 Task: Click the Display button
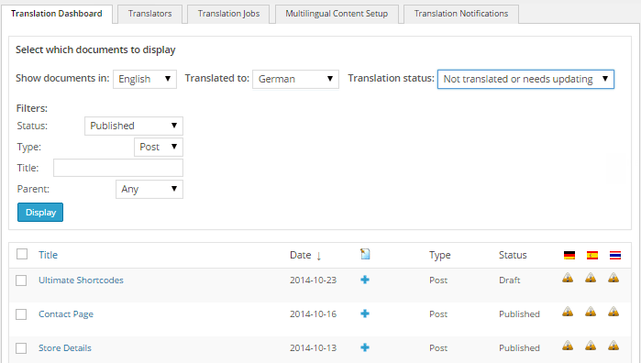pyautogui.click(x=40, y=212)
